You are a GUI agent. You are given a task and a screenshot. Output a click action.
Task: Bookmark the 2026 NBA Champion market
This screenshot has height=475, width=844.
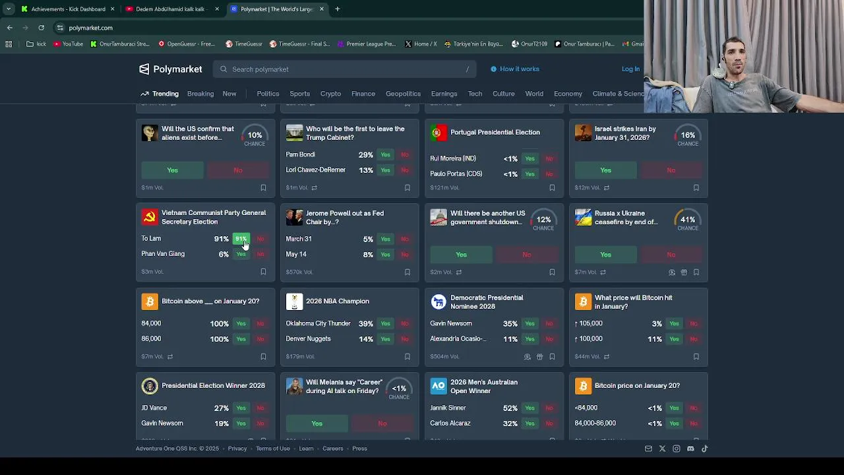point(407,356)
